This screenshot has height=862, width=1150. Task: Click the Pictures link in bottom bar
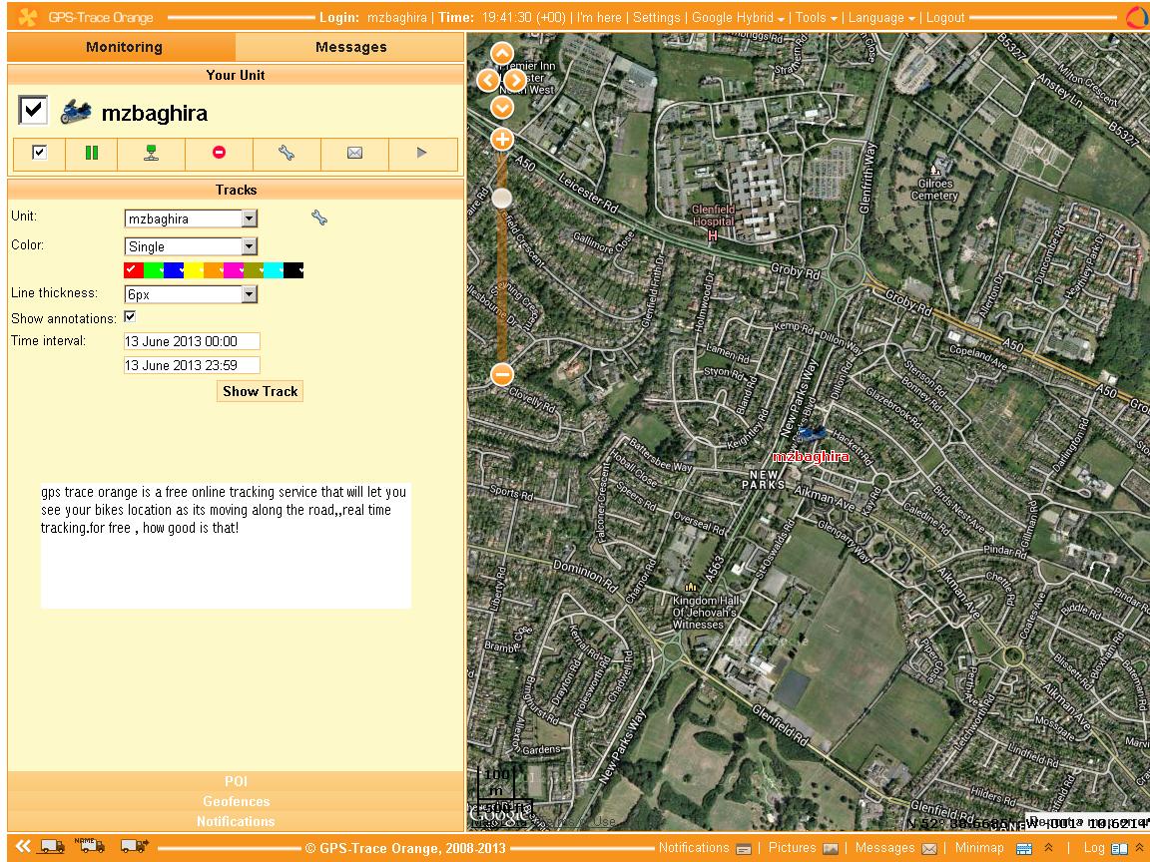(x=792, y=847)
